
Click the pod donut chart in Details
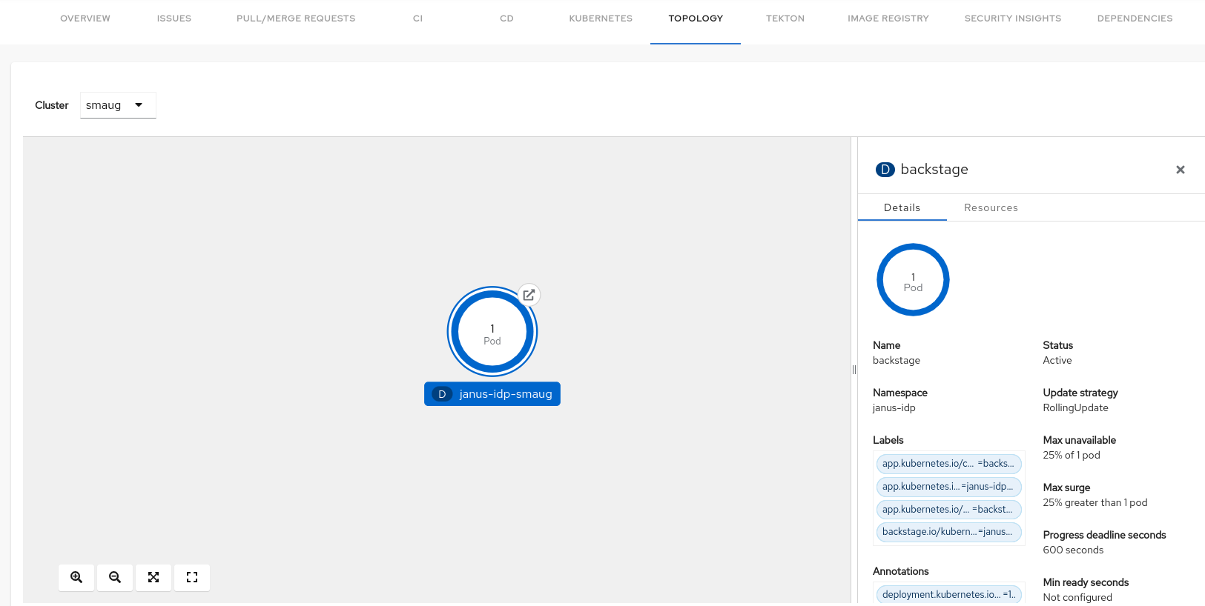click(913, 280)
